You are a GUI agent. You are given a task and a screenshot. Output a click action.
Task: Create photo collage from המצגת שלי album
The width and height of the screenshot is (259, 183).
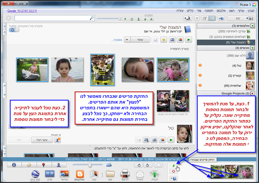180,40
